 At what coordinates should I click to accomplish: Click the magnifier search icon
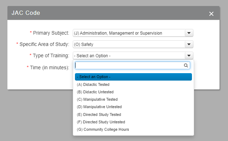coord(186,65)
